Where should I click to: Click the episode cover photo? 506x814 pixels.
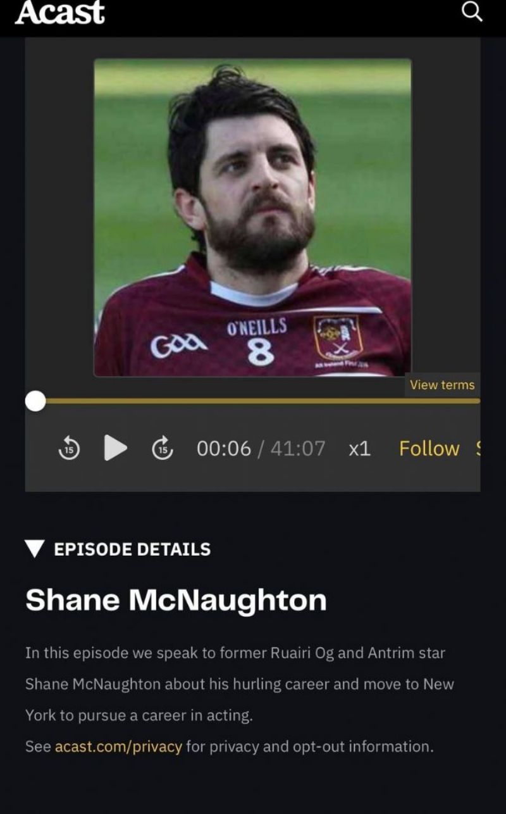pos(252,218)
